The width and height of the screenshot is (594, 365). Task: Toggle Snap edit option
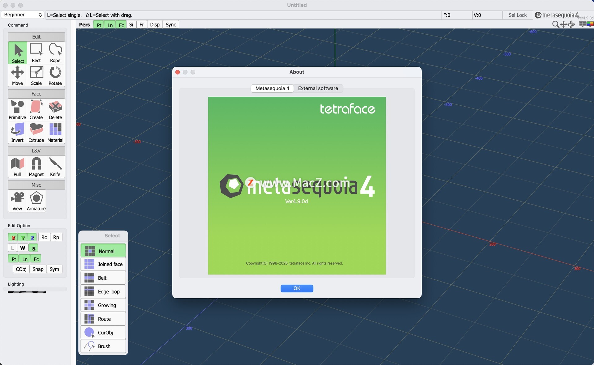click(x=38, y=269)
